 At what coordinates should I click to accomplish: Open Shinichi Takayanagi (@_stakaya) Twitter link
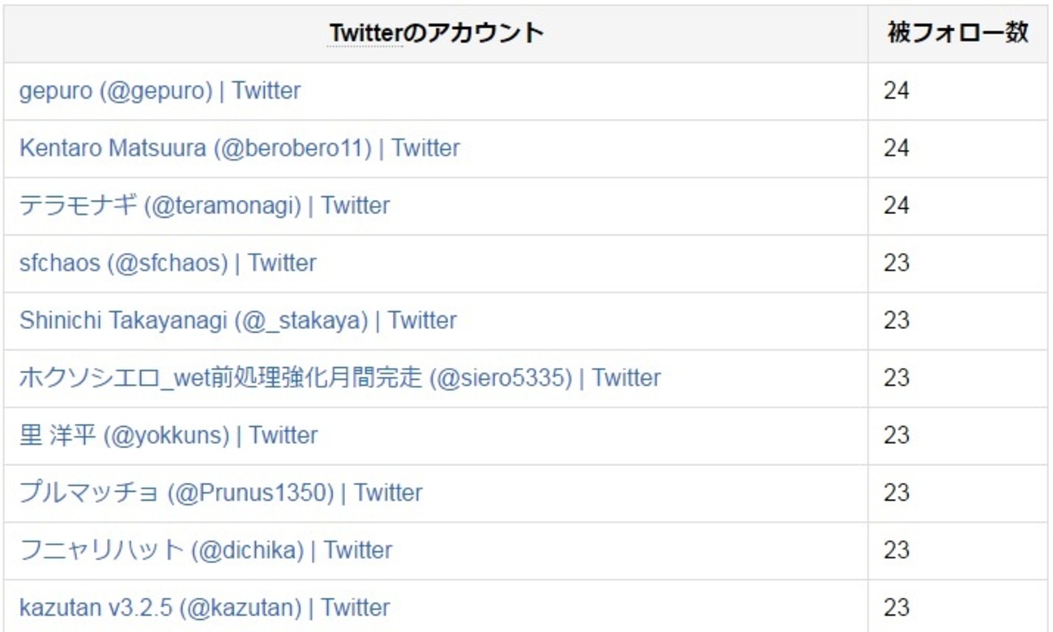click(237, 321)
